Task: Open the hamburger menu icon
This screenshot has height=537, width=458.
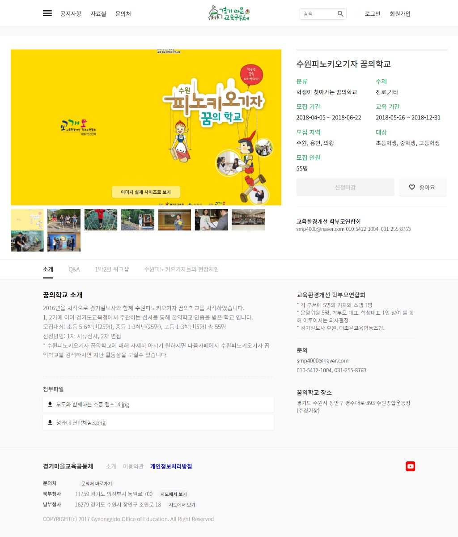Action: coord(47,13)
